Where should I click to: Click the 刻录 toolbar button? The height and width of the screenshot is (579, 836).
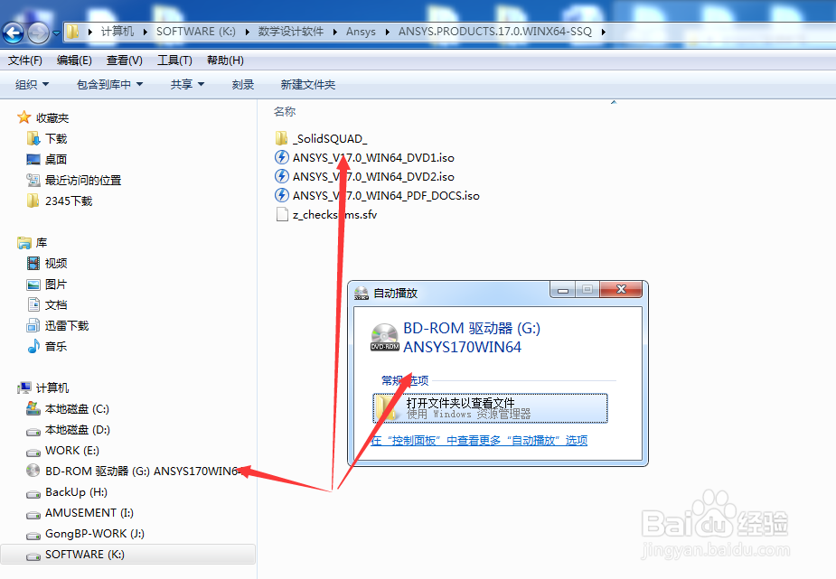(x=242, y=84)
